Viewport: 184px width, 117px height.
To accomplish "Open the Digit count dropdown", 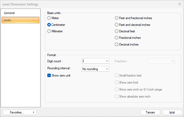I will click(95, 61).
